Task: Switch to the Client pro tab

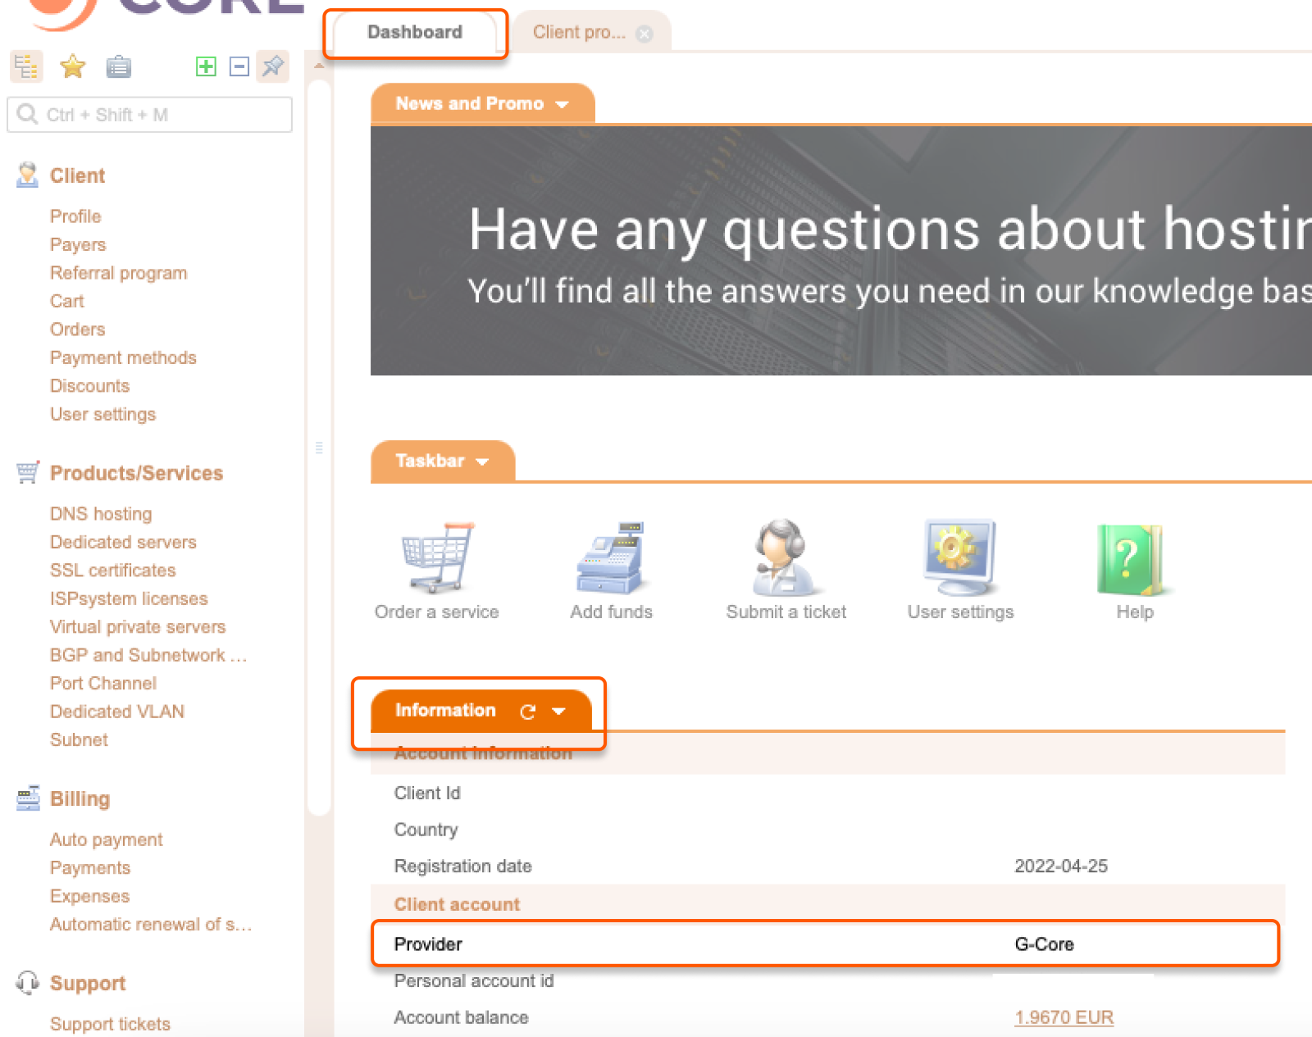Action: point(580,32)
